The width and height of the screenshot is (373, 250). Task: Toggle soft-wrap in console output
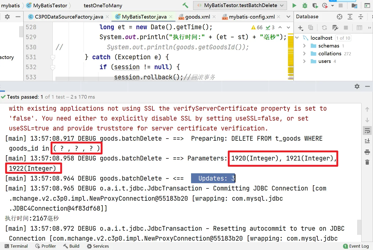(x=367, y=130)
